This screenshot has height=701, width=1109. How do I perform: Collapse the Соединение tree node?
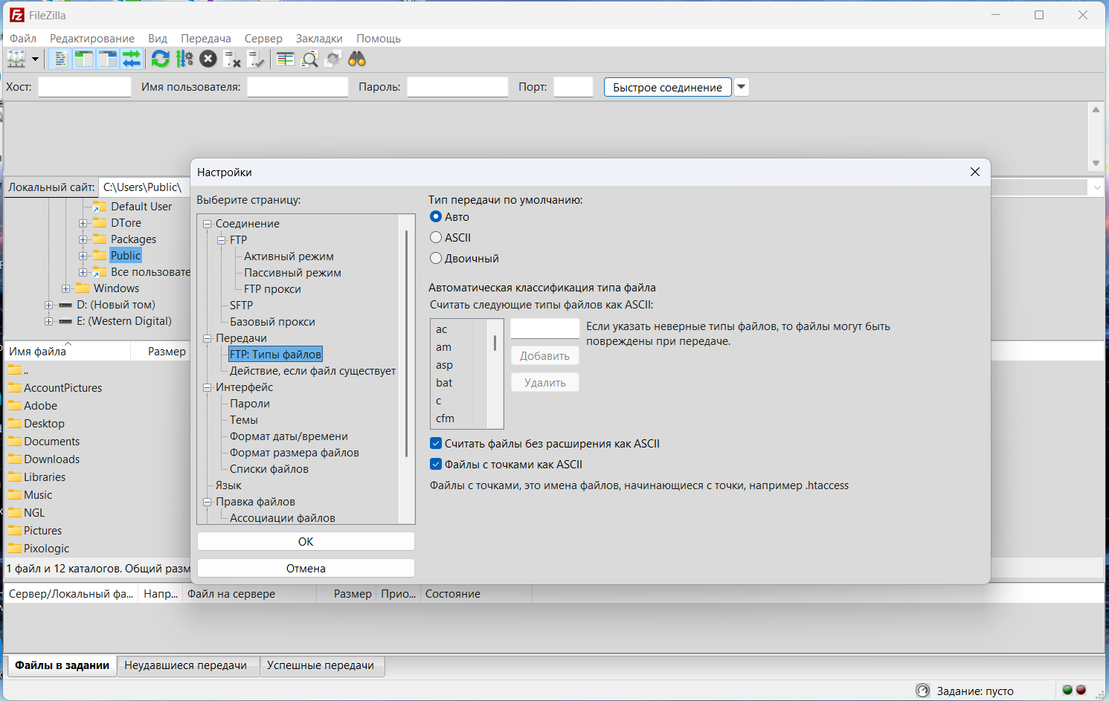(208, 224)
